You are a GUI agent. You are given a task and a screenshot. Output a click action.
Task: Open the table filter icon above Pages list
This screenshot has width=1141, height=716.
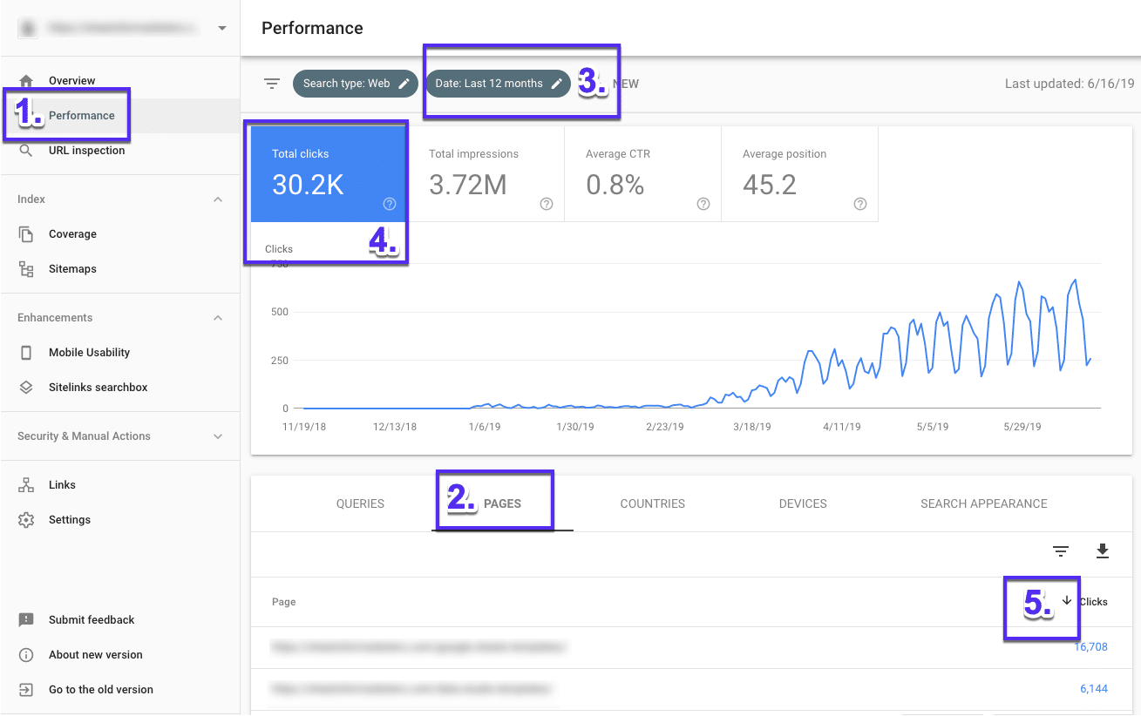[1060, 551]
